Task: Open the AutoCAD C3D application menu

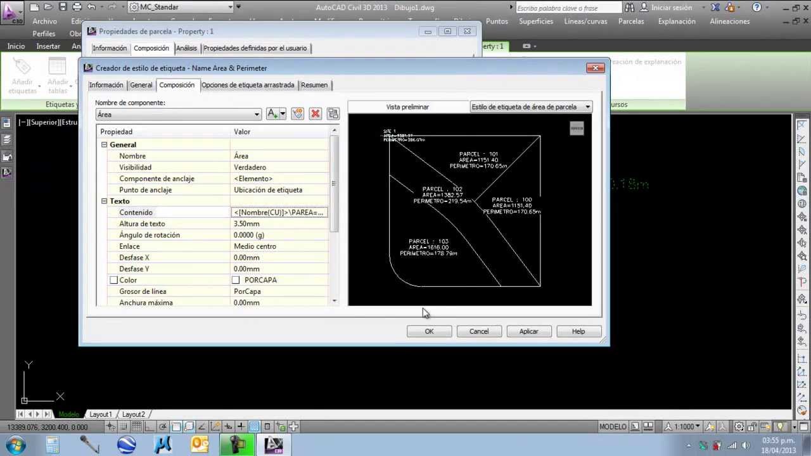Action: pos(11,11)
